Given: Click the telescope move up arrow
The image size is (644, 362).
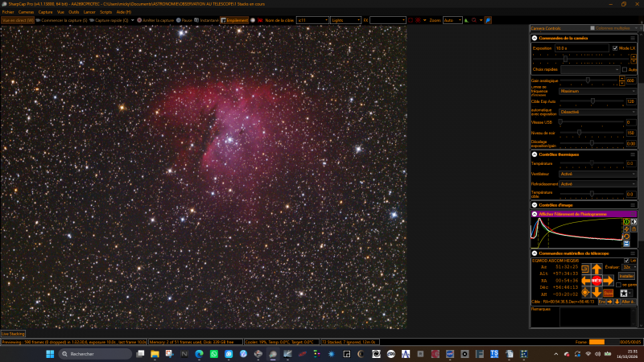Looking at the screenshot, I should (x=597, y=269).
